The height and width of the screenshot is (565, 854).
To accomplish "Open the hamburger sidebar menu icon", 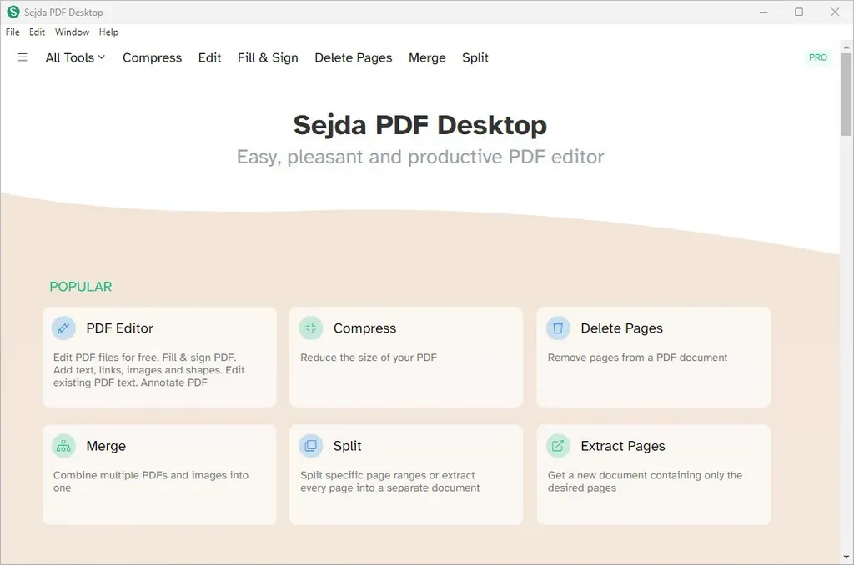I will click(22, 57).
